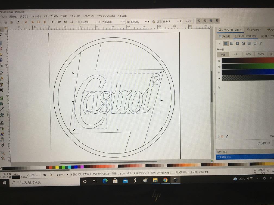The height and width of the screenshot is (205, 274).
Task: Choose flat color paint button
Action: coord(226,43)
